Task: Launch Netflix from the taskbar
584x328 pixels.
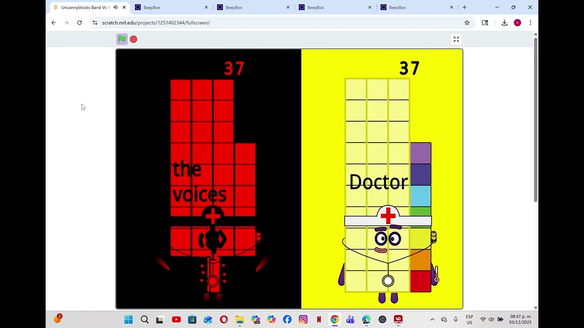Action: pos(319,320)
